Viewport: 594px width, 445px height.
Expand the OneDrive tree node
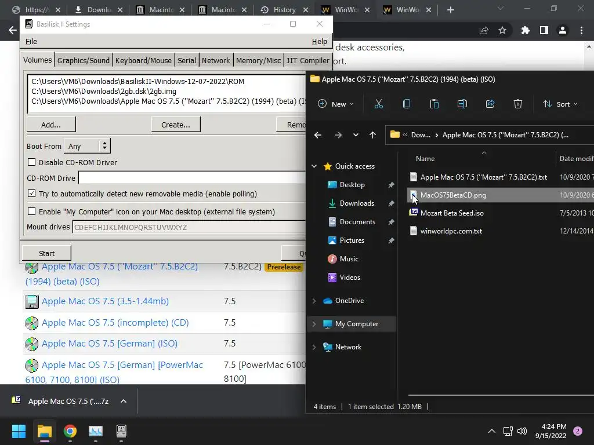pos(314,301)
